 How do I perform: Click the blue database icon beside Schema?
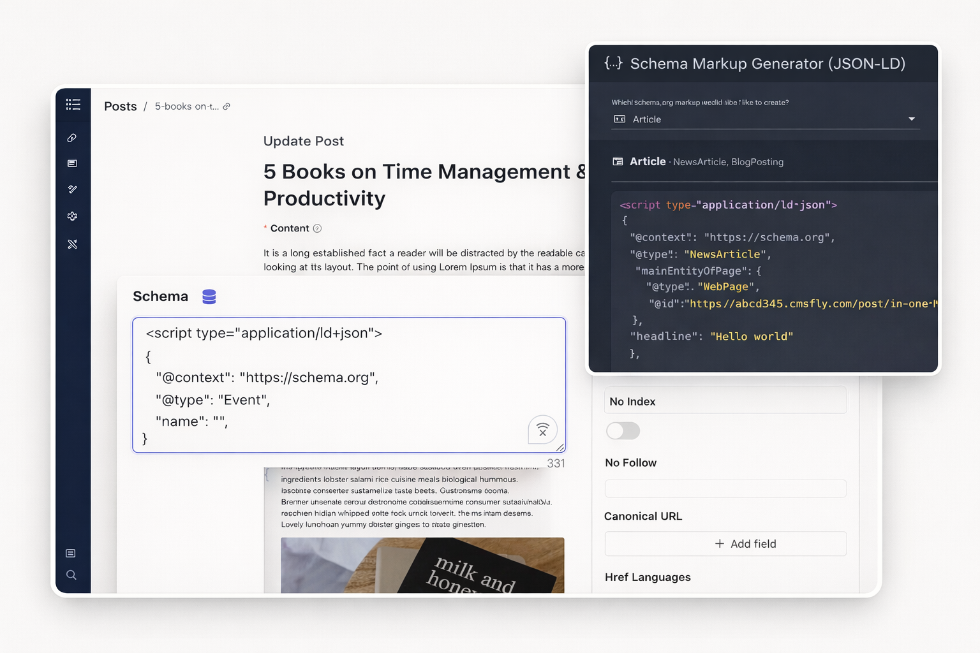point(209,297)
